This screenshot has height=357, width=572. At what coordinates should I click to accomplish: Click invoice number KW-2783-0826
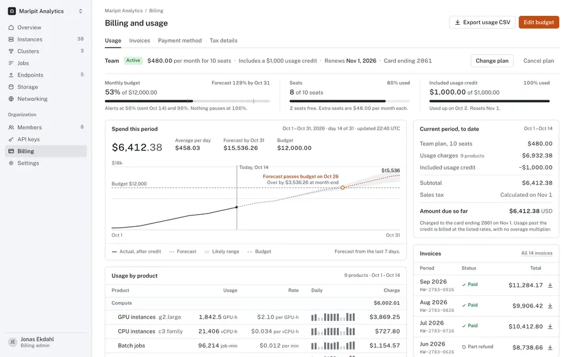(x=437, y=311)
